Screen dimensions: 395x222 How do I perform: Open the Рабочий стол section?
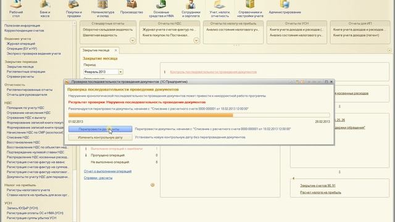point(16,9)
